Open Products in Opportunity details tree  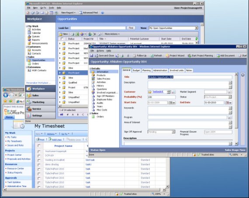click(101, 75)
